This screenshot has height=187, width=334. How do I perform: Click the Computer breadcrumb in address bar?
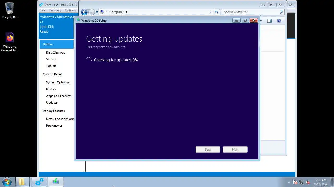(x=116, y=12)
